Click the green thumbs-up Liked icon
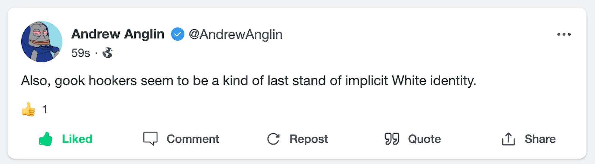595x164 pixels. 46,139
